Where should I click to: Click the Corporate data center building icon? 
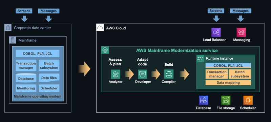(8, 28)
